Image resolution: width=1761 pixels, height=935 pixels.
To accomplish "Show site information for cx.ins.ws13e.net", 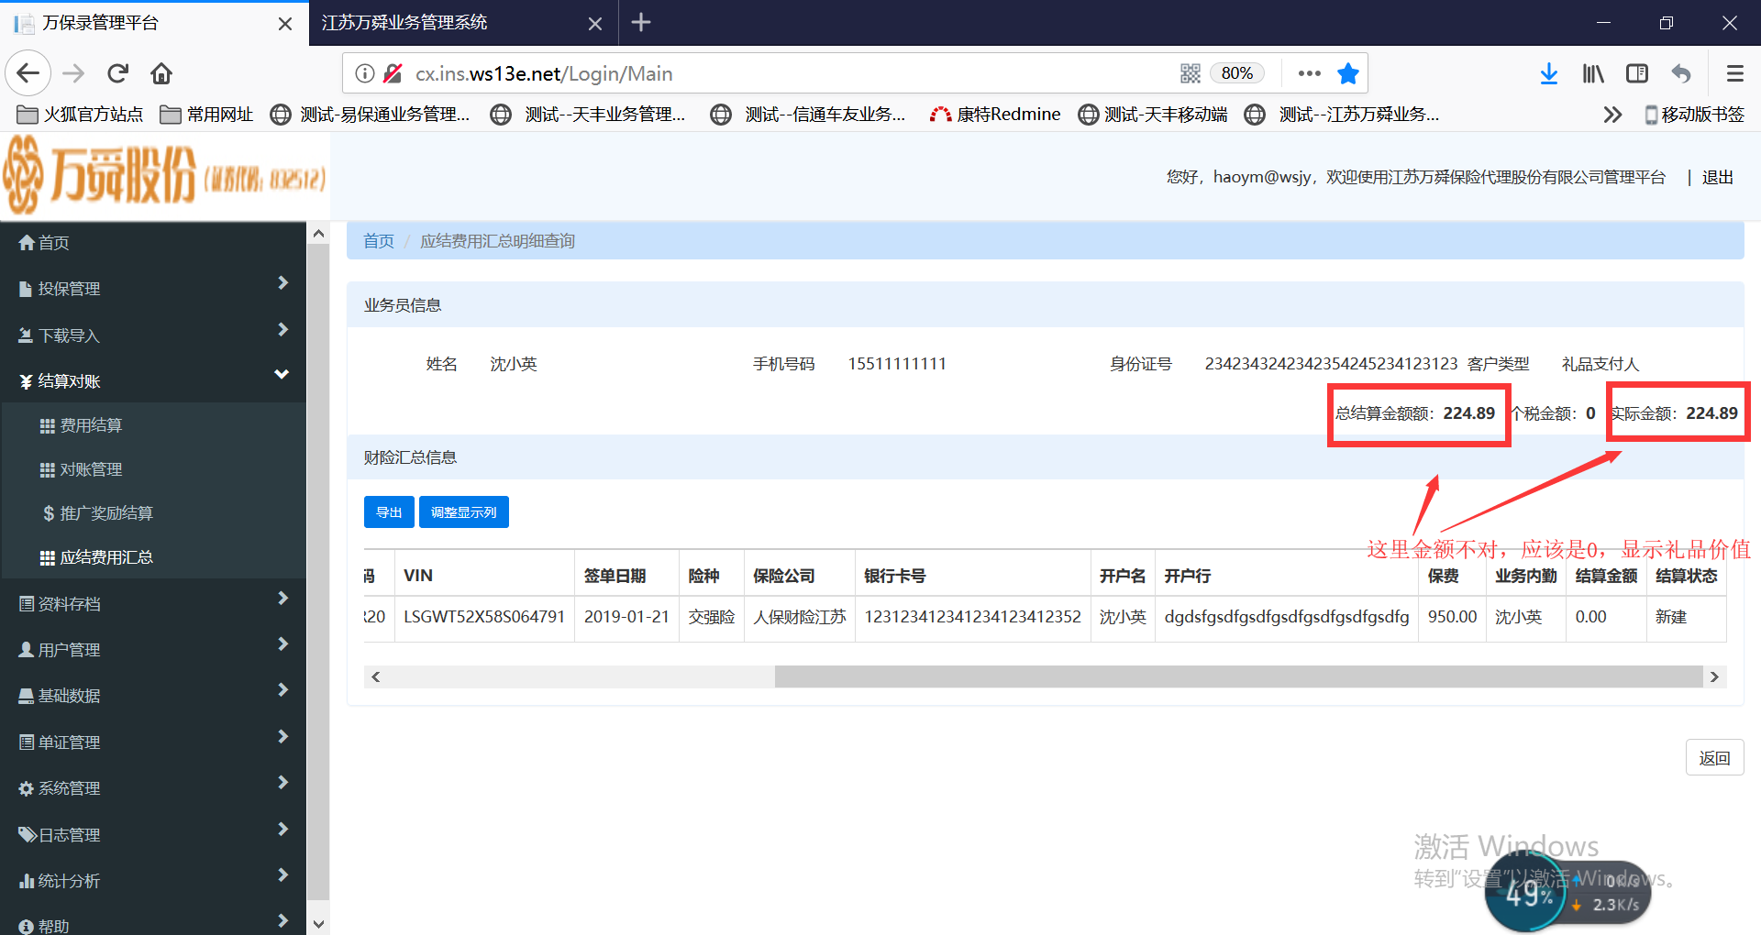I will click(x=365, y=73).
